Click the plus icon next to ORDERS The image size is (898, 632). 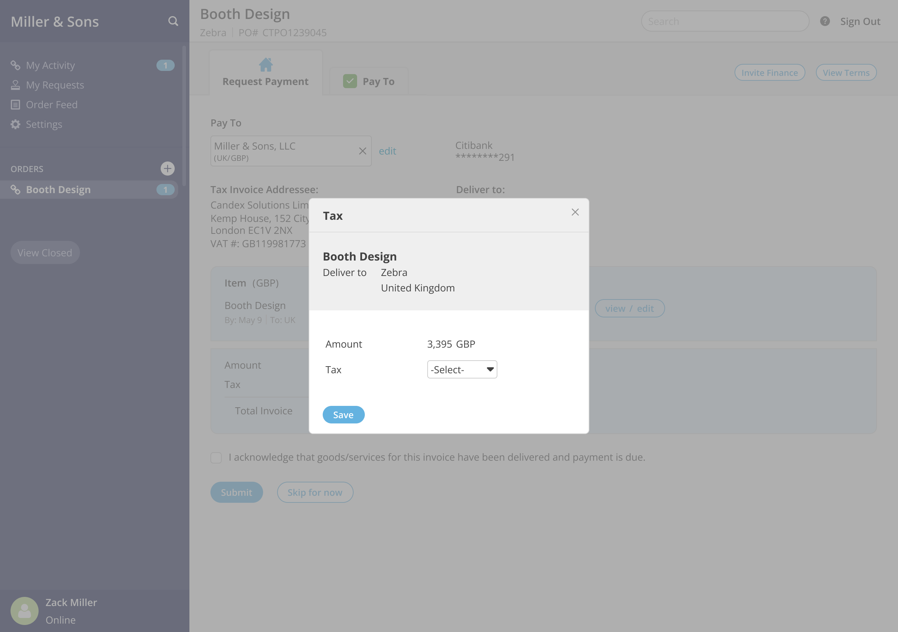167,169
